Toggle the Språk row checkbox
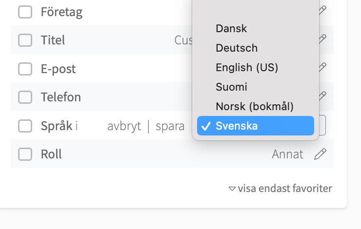Screen dimensions: 361x229 tap(25, 126)
